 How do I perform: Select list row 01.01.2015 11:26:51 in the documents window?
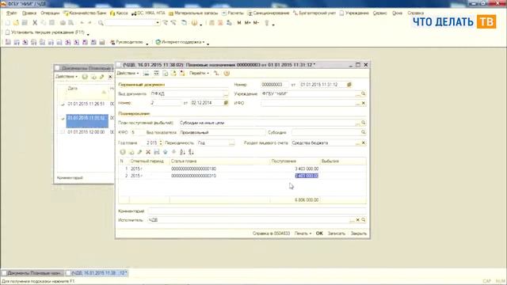click(86, 104)
